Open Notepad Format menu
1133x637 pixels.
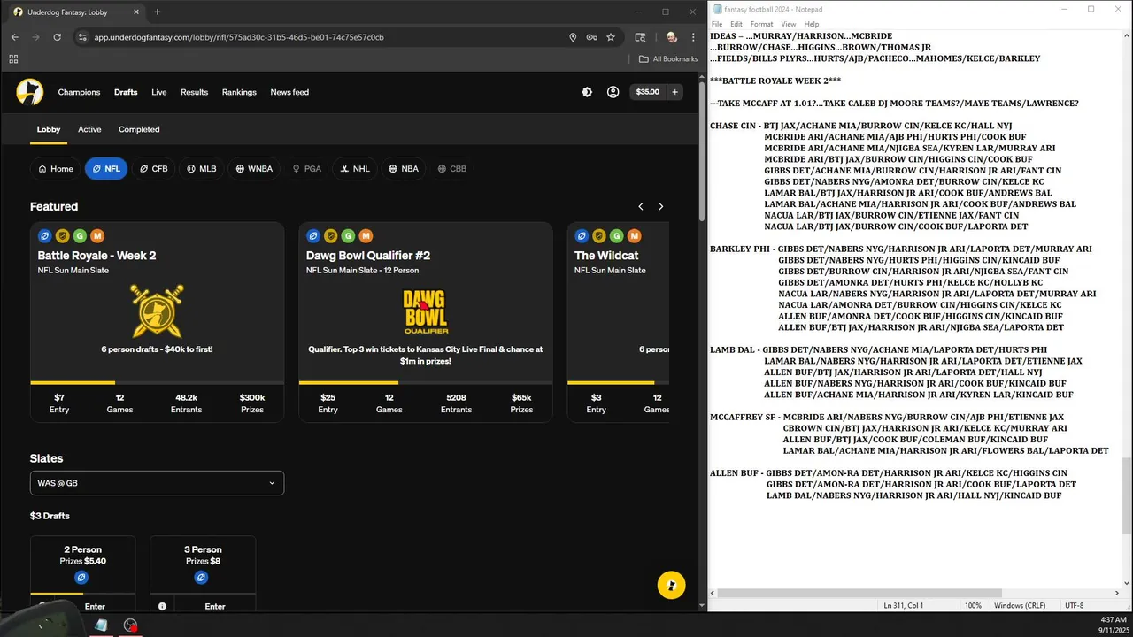[x=761, y=24]
